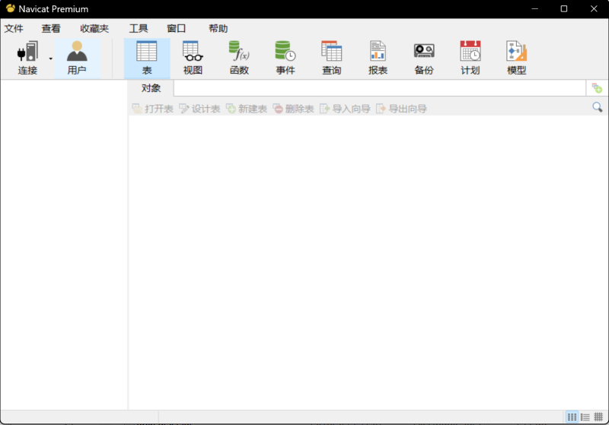
Task: Switch to the Objects (对象) tab
Action: [x=151, y=88]
